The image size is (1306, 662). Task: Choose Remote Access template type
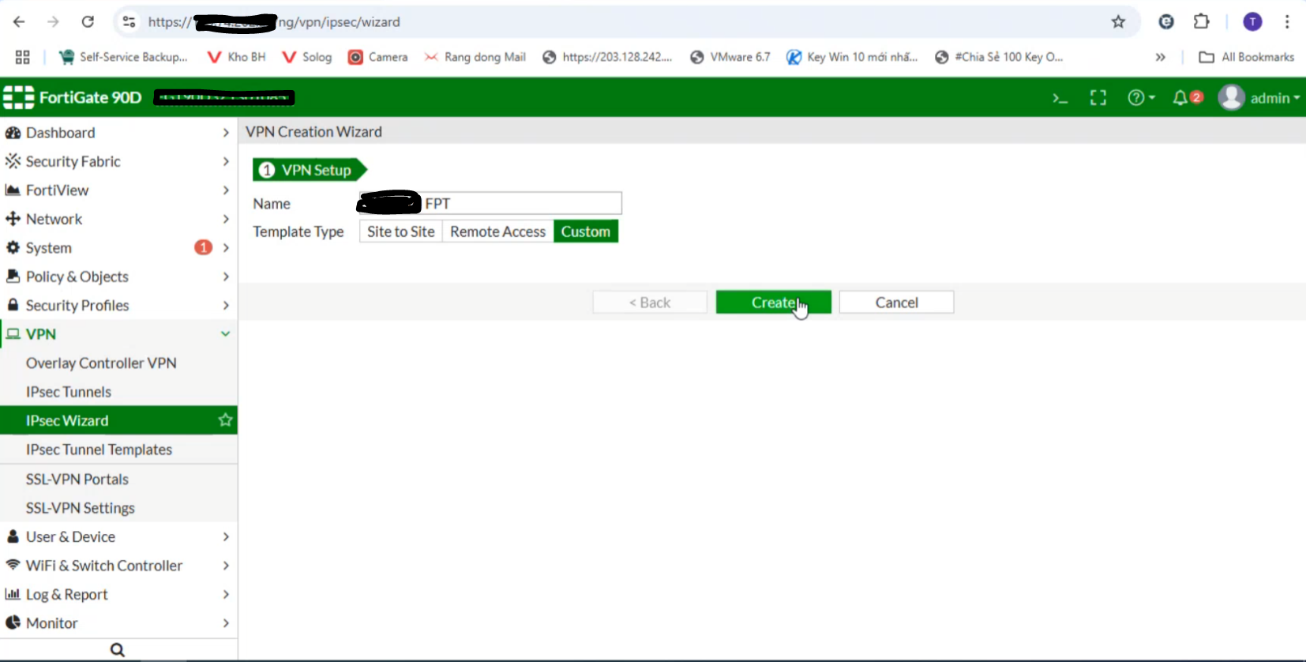tap(497, 231)
